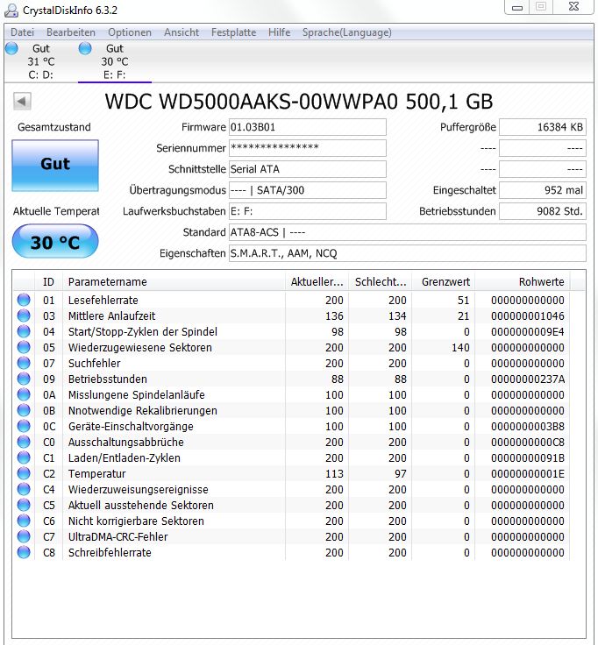This screenshot has width=598, height=645.
Task: Open the Ansicht menu
Action: click(182, 32)
